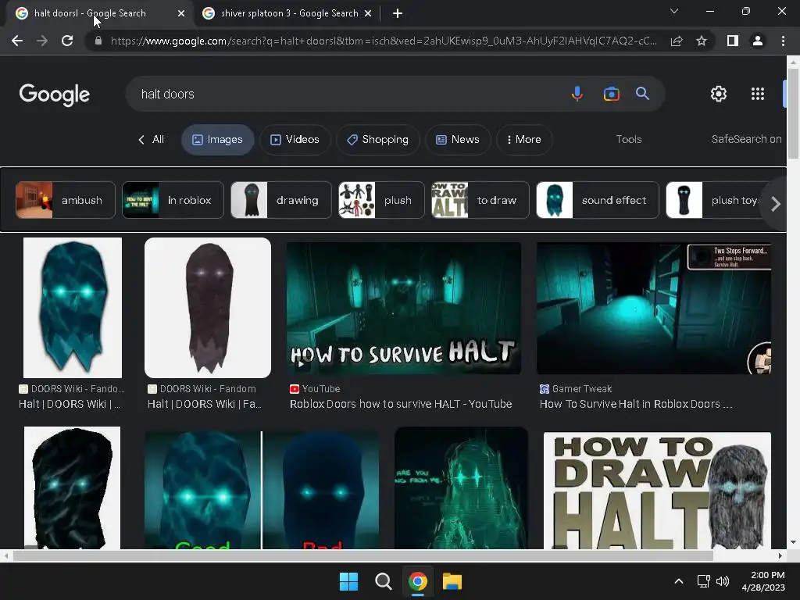Open the Good versus Bad Halt image
The image size is (800, 600).
(262, 490)
